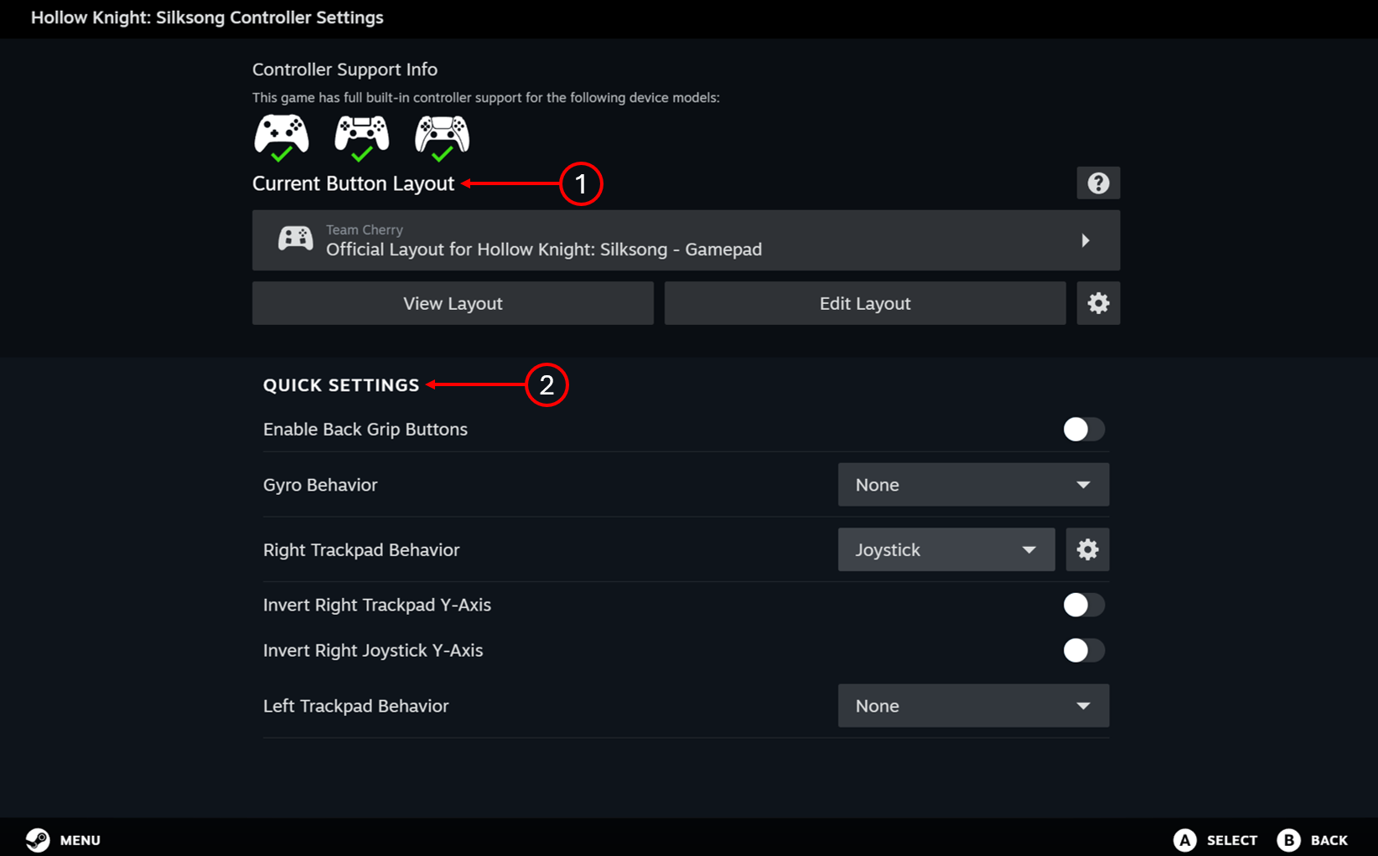Click BACK label in footer

1329,840
